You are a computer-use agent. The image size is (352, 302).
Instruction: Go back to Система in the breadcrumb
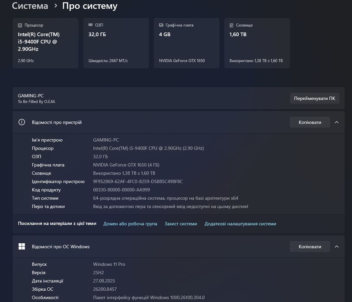[x=30, y=6]
